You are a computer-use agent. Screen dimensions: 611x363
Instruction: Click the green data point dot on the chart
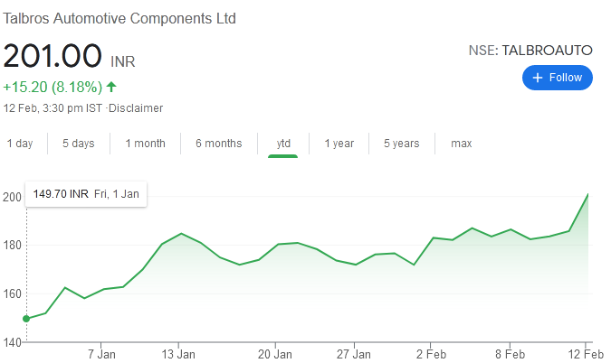(x=26, y=318)
